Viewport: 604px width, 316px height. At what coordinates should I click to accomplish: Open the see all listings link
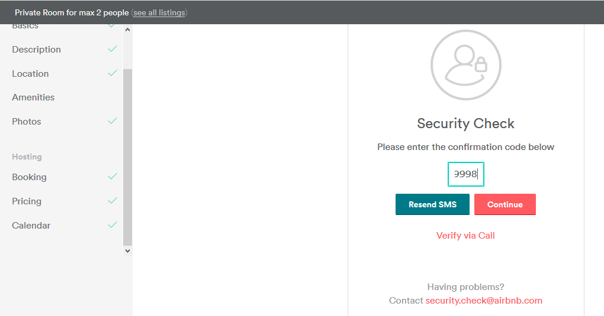pos(159,12)
